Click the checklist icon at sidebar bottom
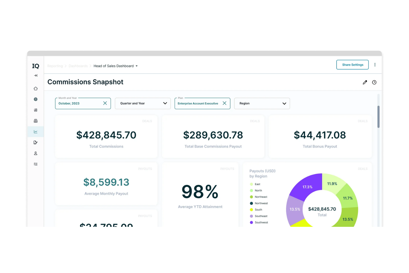 35,164
